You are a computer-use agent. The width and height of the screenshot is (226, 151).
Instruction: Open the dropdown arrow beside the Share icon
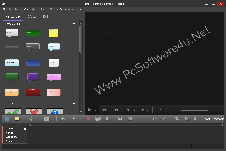coord(37,119)
